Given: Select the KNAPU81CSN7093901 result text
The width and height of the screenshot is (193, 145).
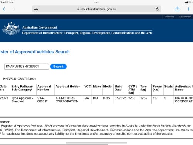Looking at the screenshot, I should [20, 79].
